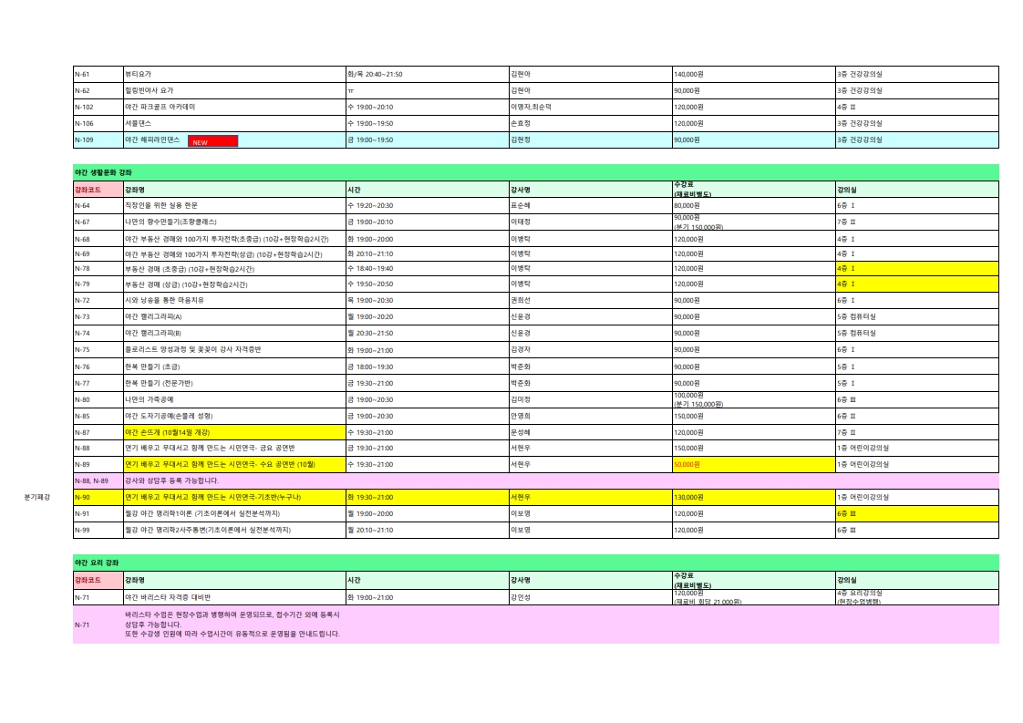Image resolution: width=1023 pixels, height=723 pixels.
Task: Select the 강의실 header in the 생활문화 table
Action: pos(916,190)
